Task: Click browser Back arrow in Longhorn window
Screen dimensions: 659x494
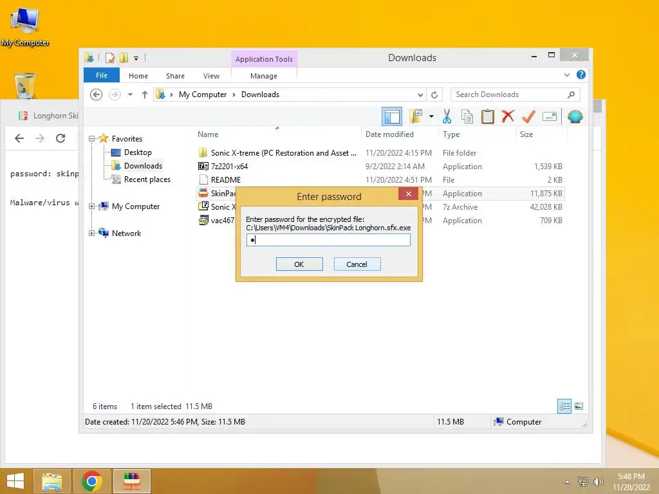Action: [19, 138]
